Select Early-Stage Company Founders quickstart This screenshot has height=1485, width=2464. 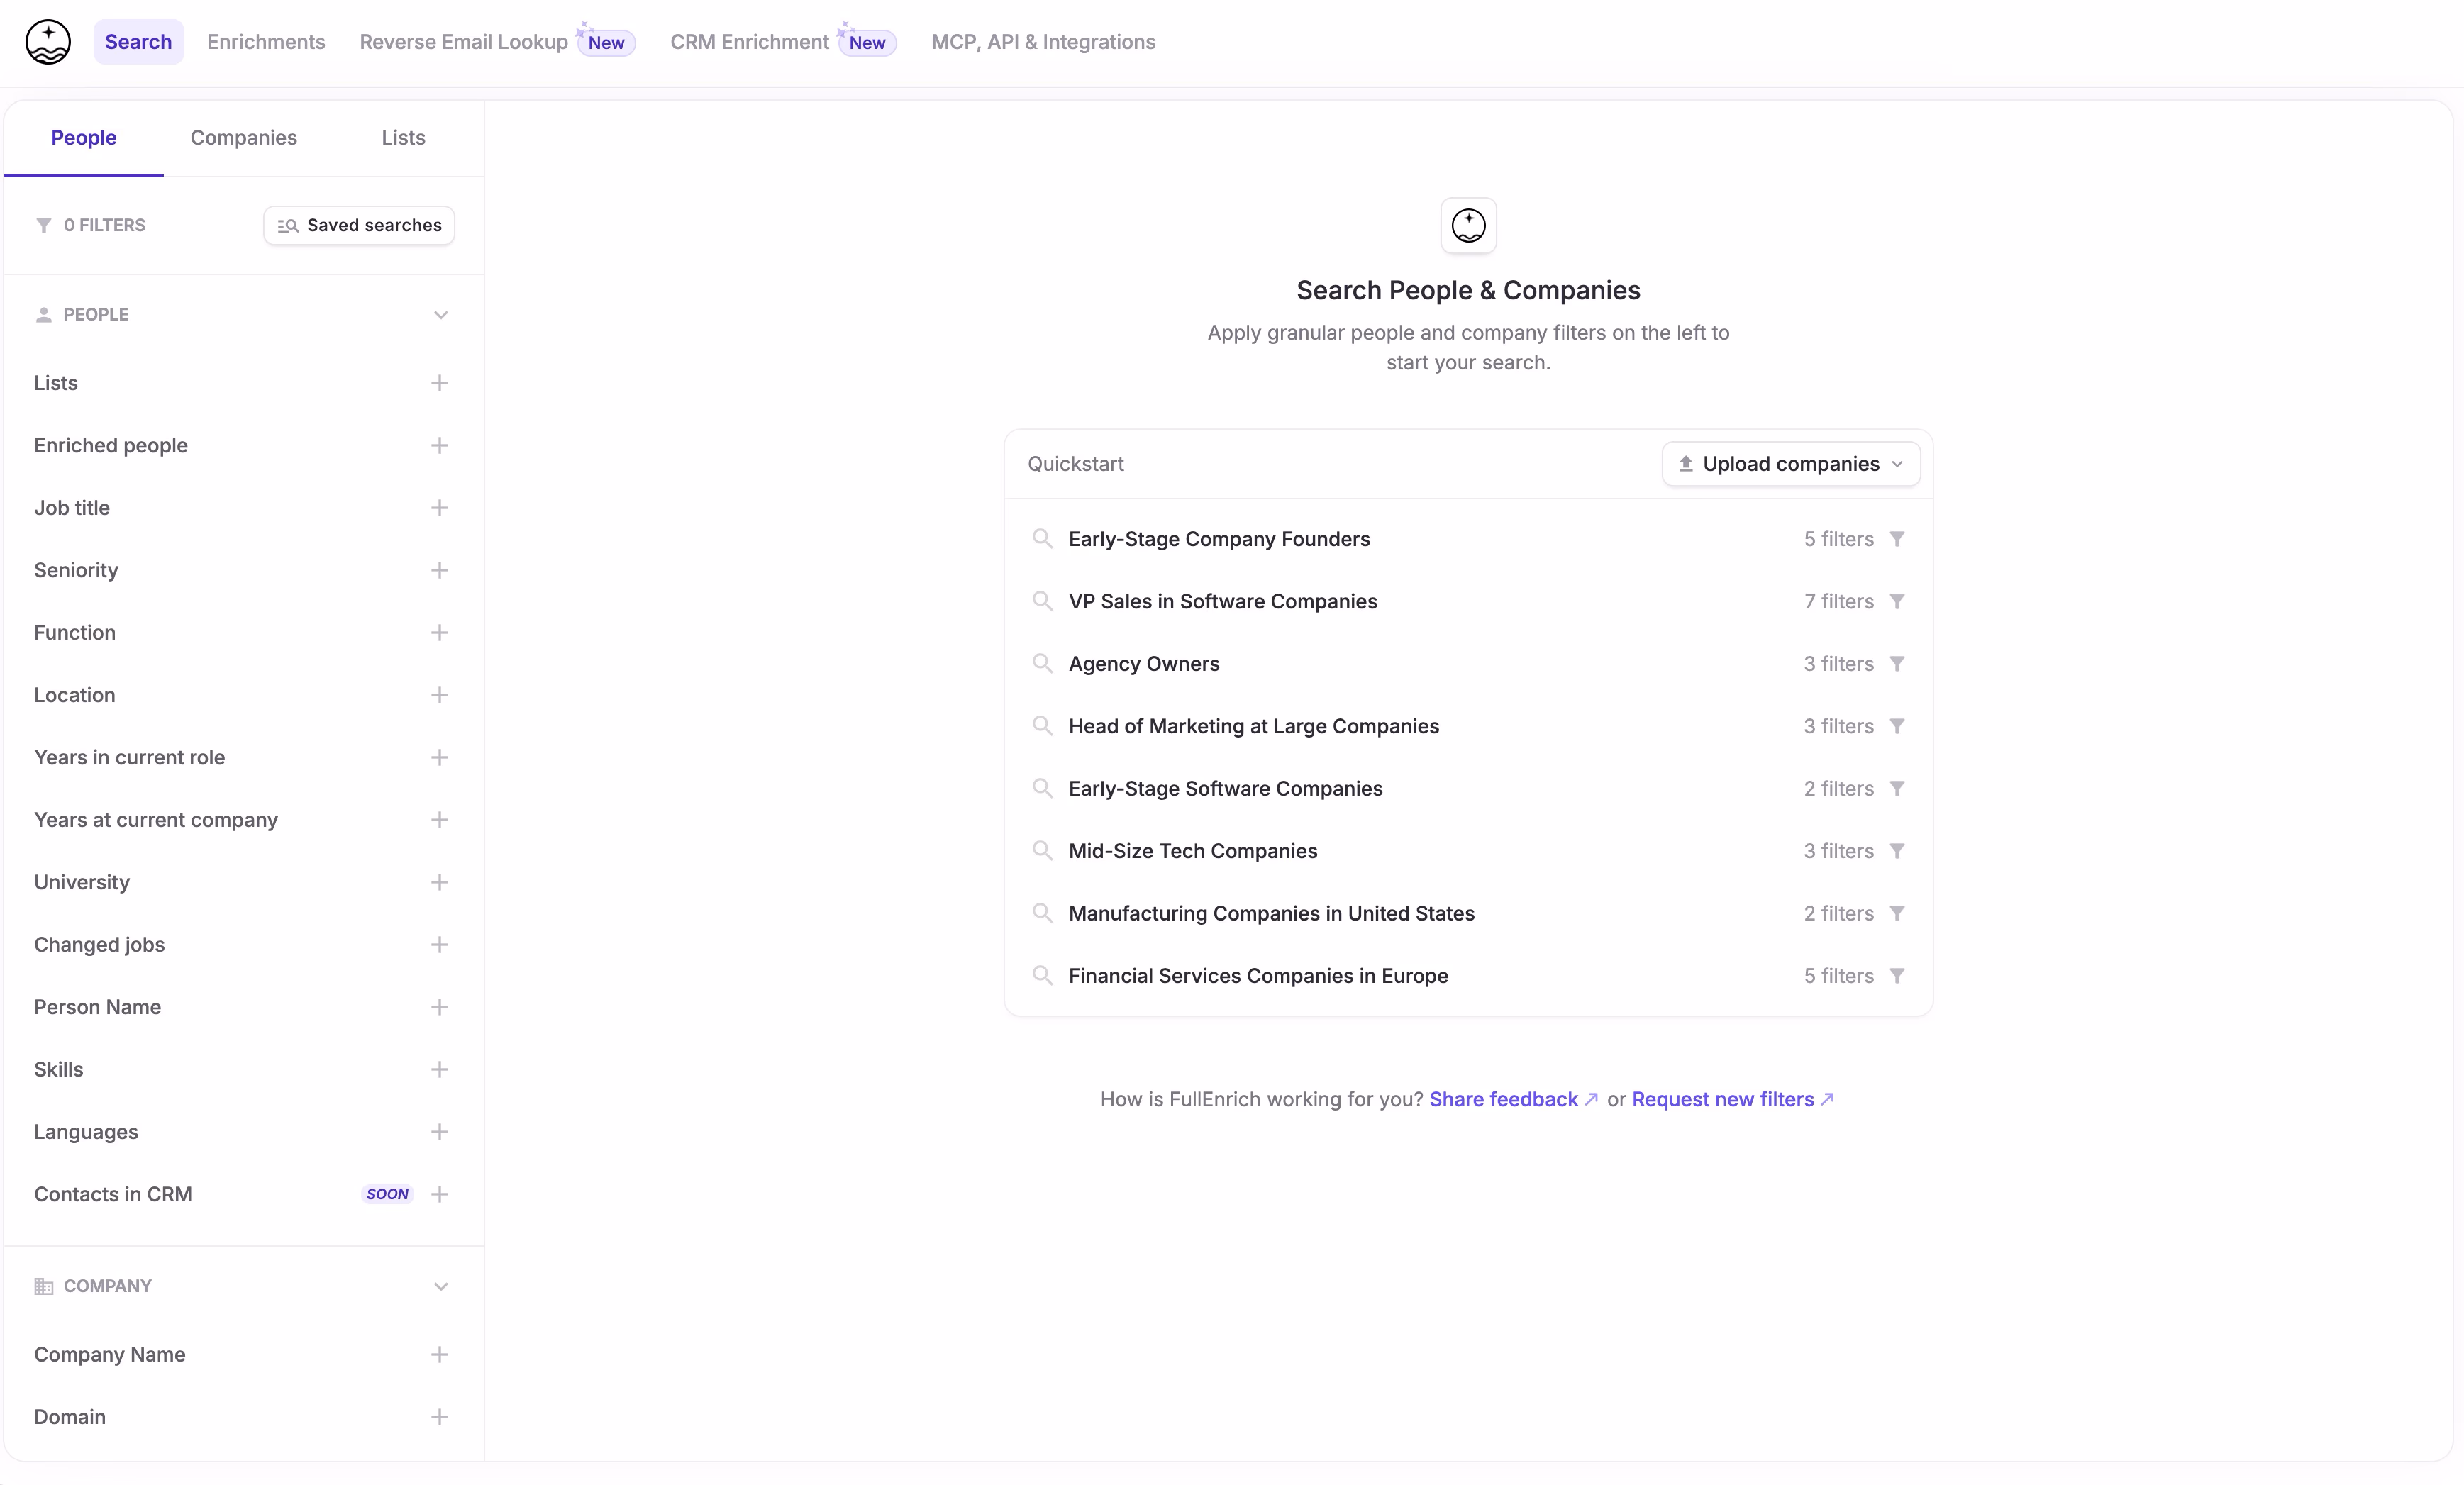pyautogui.click(x=1468, y=539)
